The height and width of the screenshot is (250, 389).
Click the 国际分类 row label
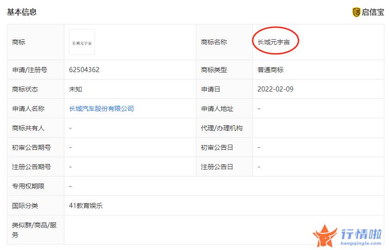(25, 206)
